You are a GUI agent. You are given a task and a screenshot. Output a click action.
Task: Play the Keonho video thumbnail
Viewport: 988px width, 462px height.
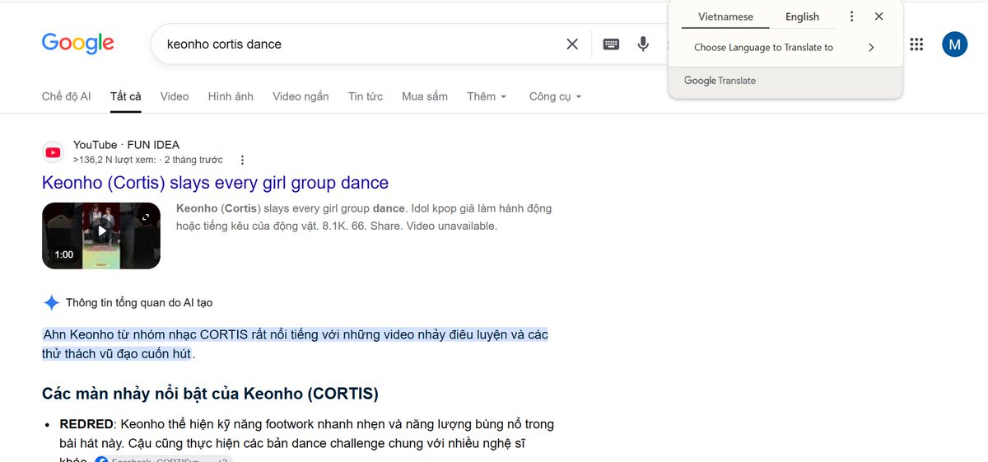pyautogui.click(x=101, y=236)
